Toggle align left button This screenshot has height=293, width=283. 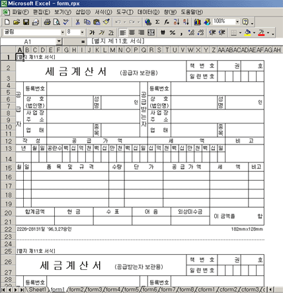coord(123,33)
